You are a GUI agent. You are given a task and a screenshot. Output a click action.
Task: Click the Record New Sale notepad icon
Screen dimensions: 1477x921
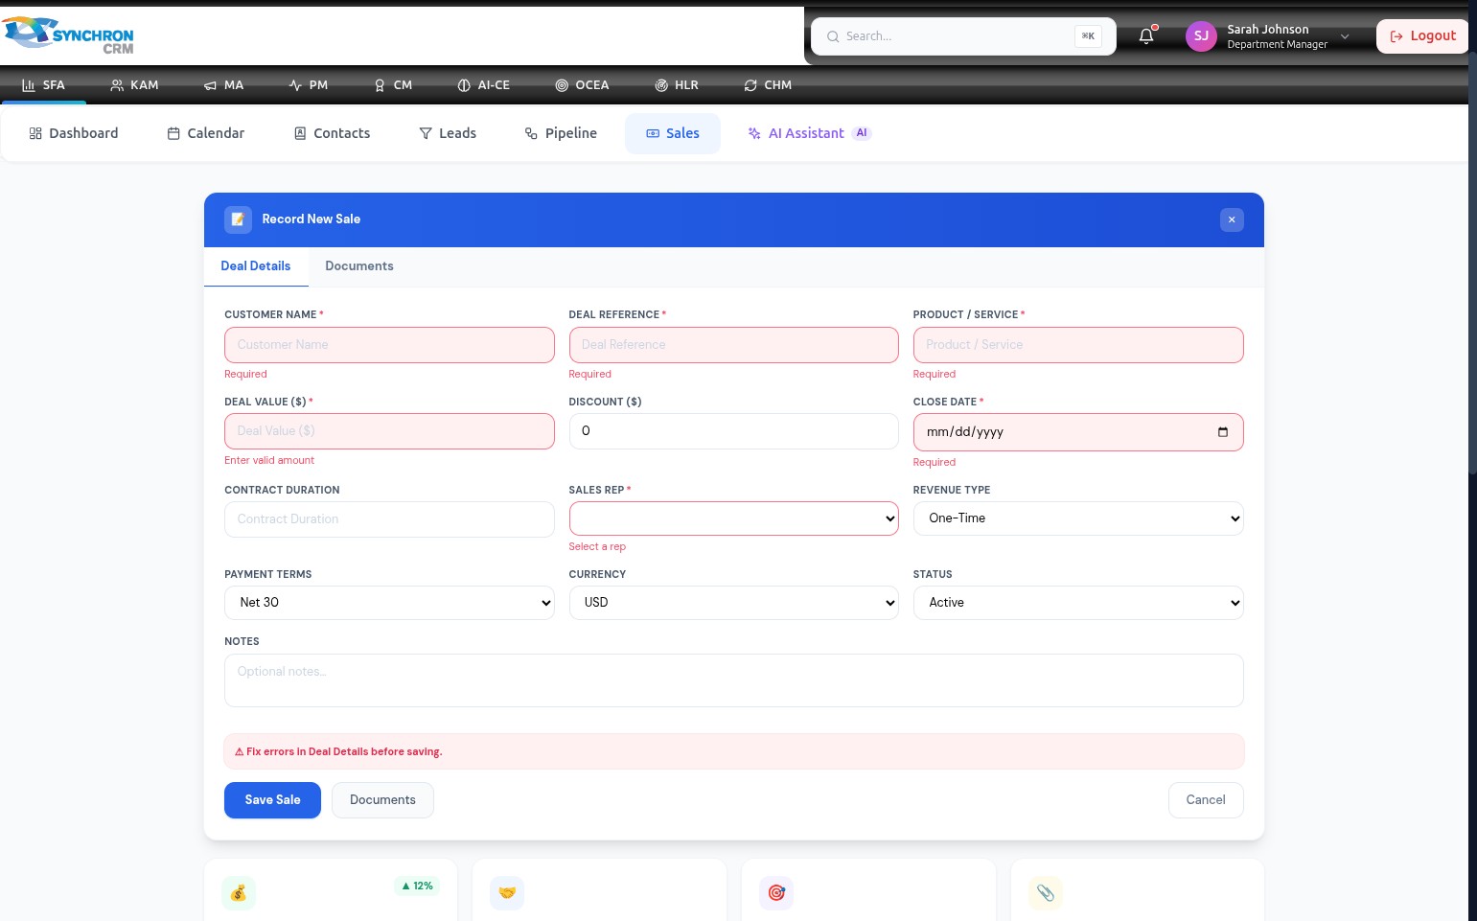(x=238, y=219)
